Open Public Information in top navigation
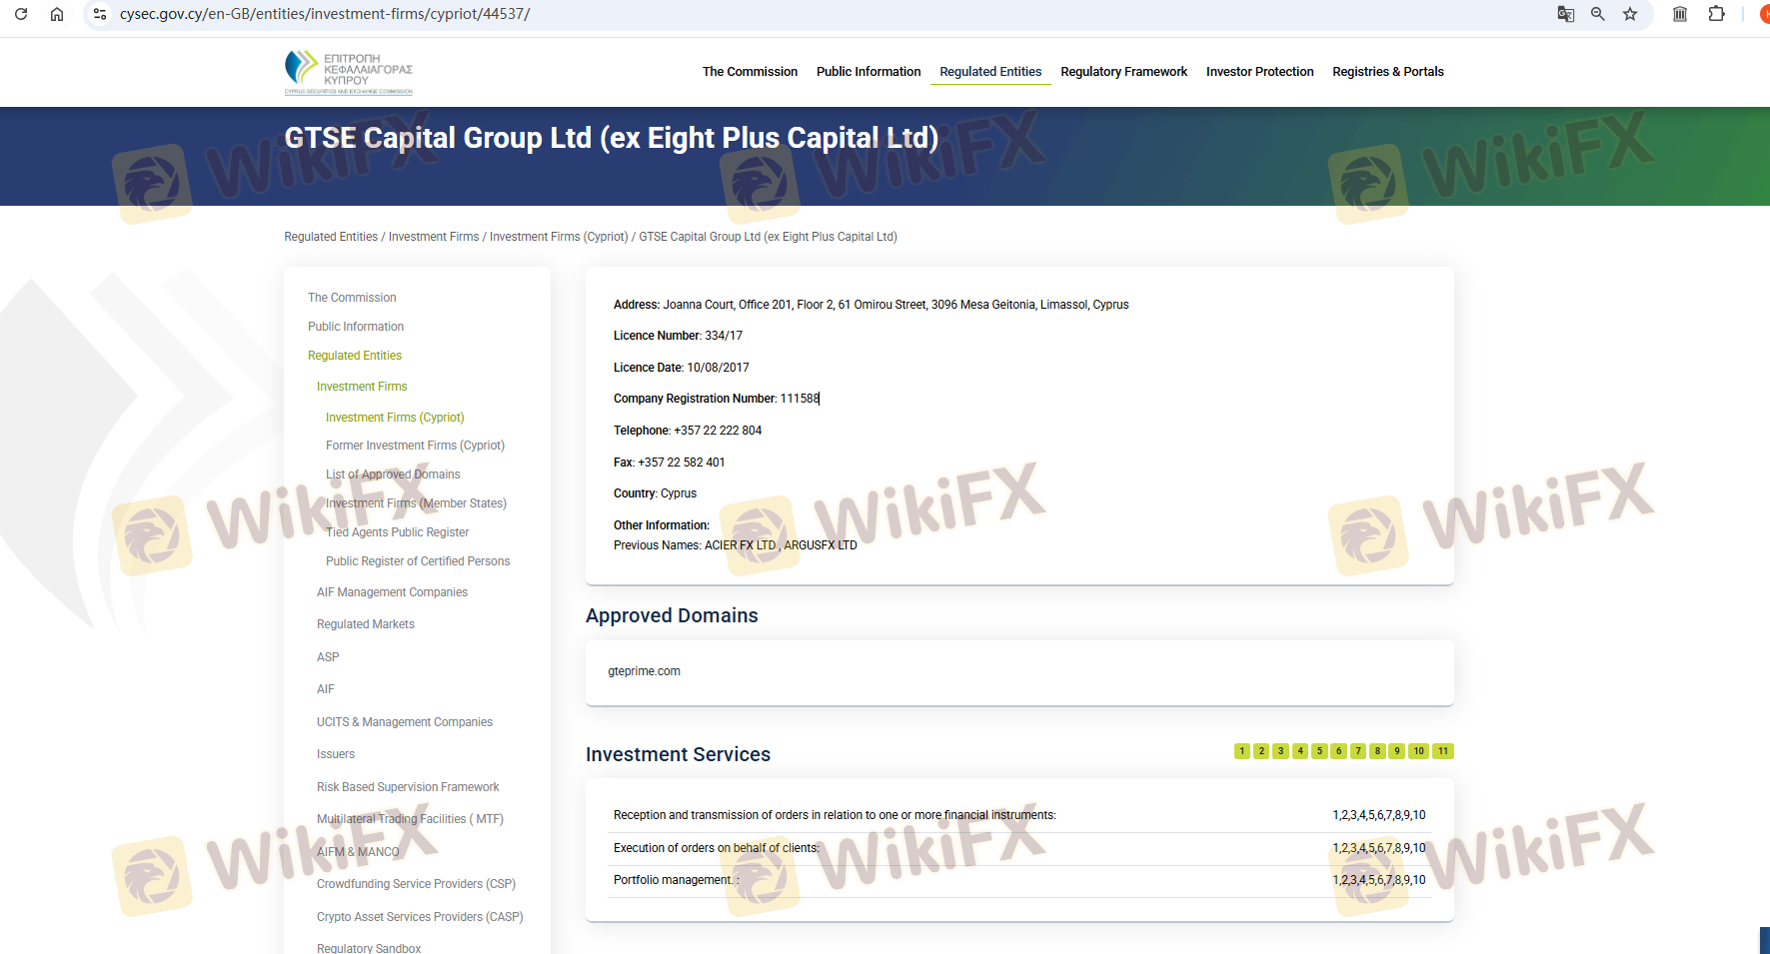This screenshot has height=954, width=1770. pyautogui.click(x=869, y=72)
